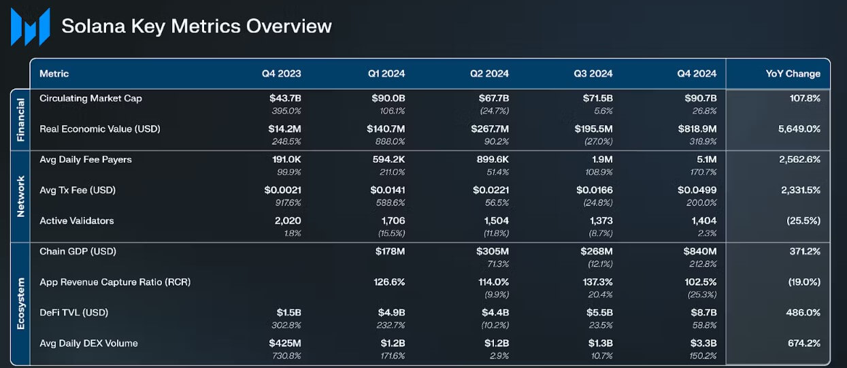Choose the YoY Change column header
This screenshot has width=847, height=368.
[x=793, y=73]
